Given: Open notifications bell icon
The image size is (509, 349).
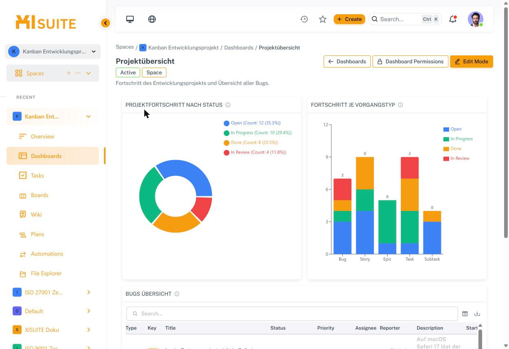Looking at the screenshot, I should click(x=453, y=19).
